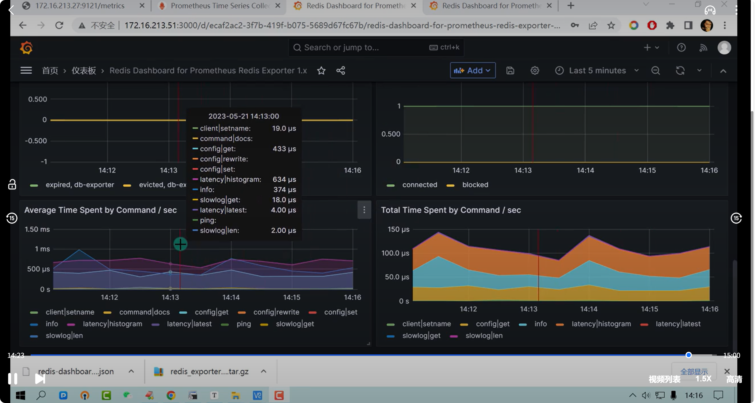This screenshot has width=755, height=403.
Task: Open the Add panel dropdown
Action: point(472,70)
